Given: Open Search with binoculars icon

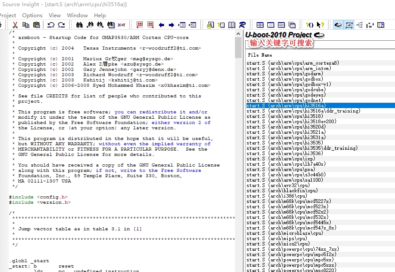Looking at the screenshot, I should tap(80, 25).
